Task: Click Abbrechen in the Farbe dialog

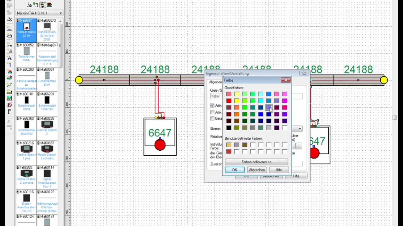Action: (257, 170)
